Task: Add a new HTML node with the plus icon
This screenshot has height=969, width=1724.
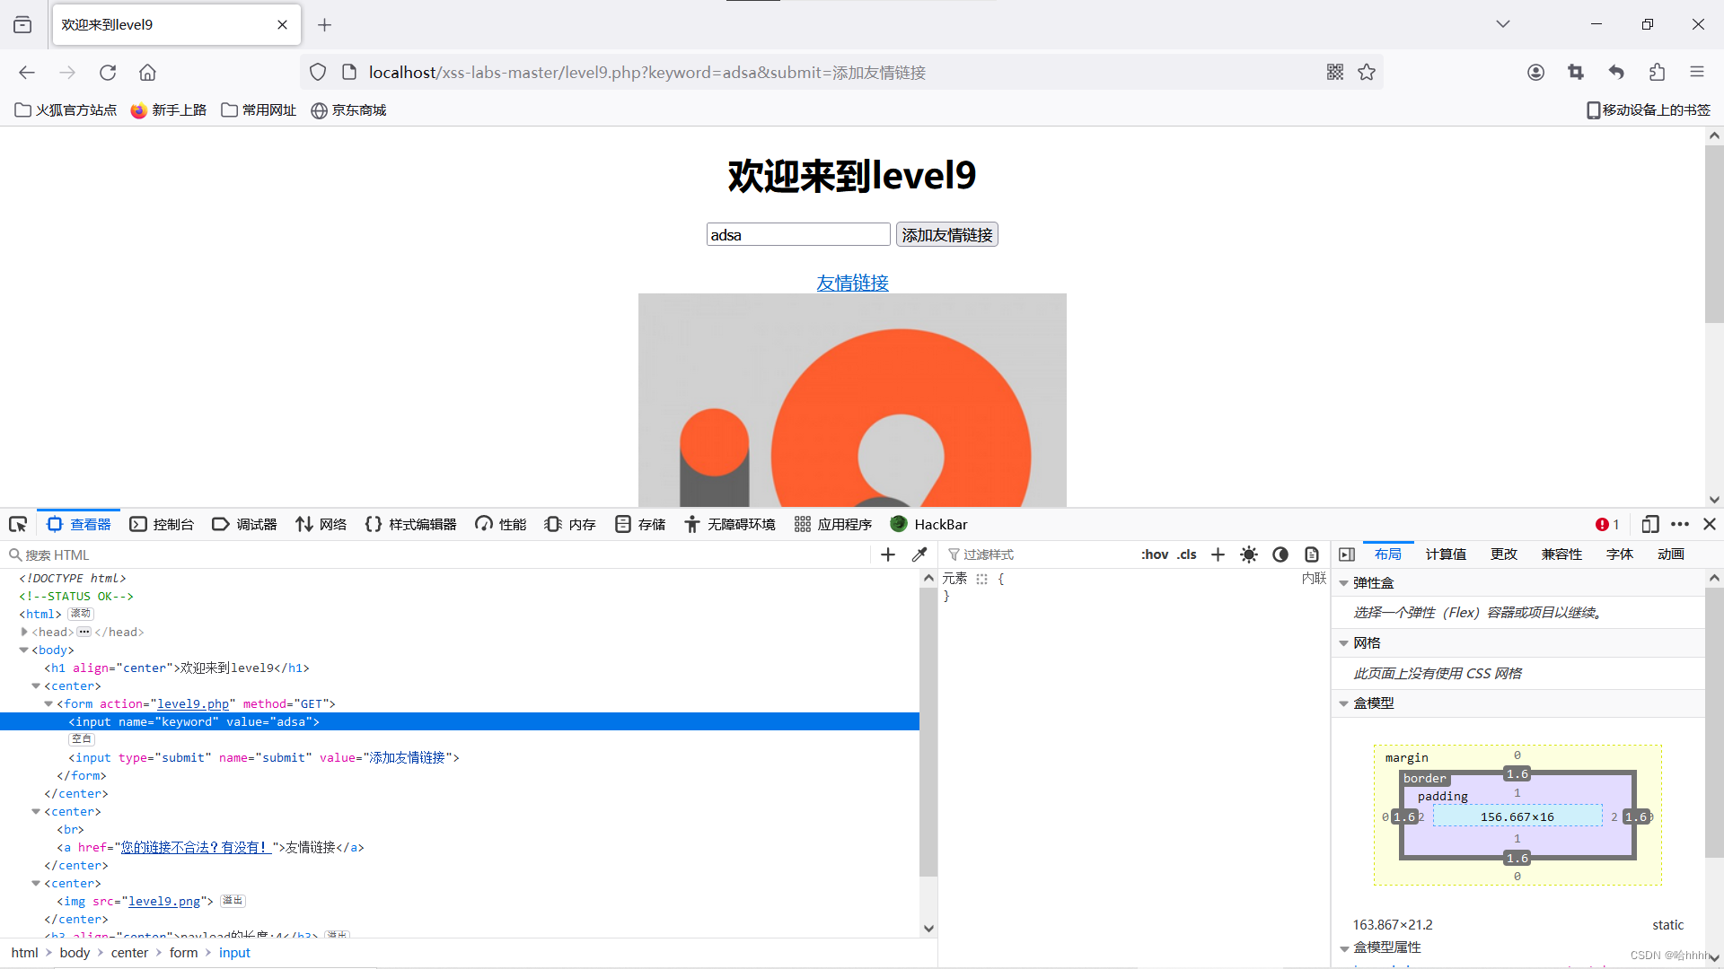Action: tap(888, 554)
